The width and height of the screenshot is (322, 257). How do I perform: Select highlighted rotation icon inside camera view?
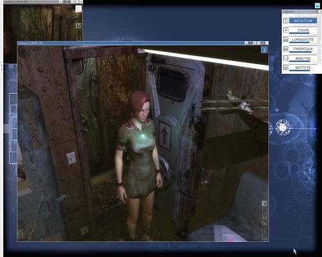click(x=265, y=204)
